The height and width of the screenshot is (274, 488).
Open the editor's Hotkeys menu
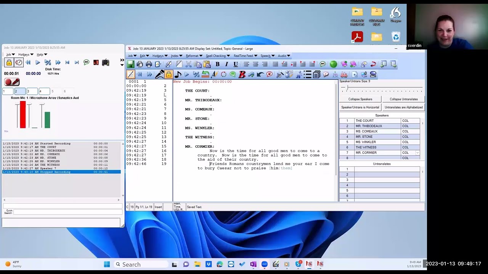160,56
